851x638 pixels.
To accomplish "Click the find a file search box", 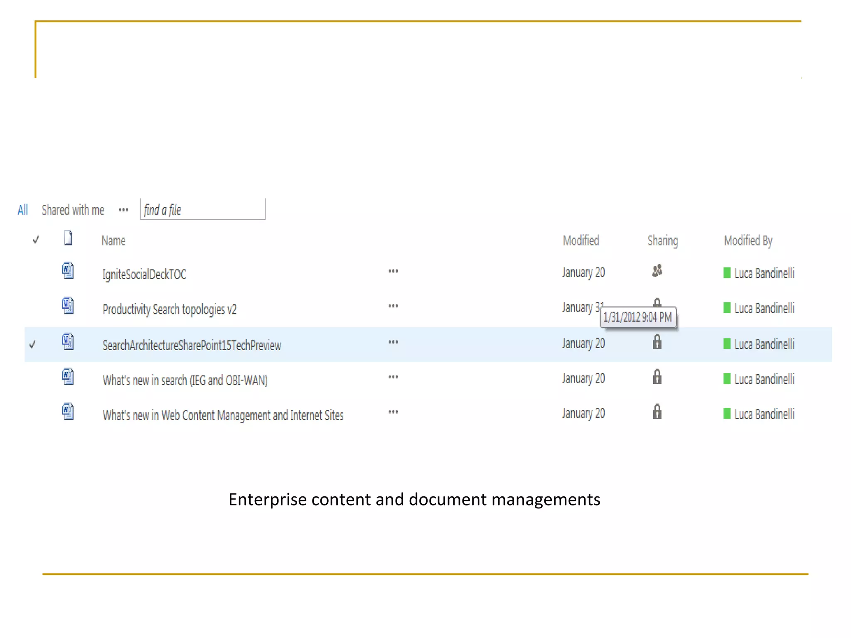I will point(203,209).
